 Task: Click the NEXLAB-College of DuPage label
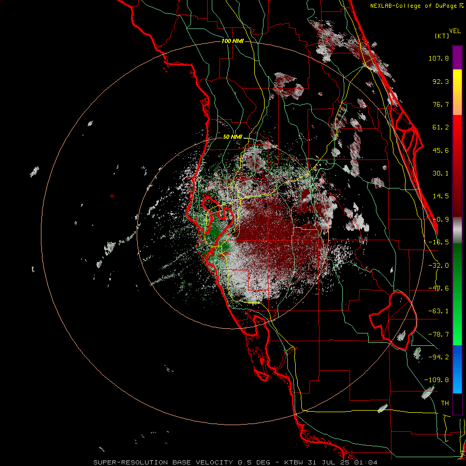(416, 6)
